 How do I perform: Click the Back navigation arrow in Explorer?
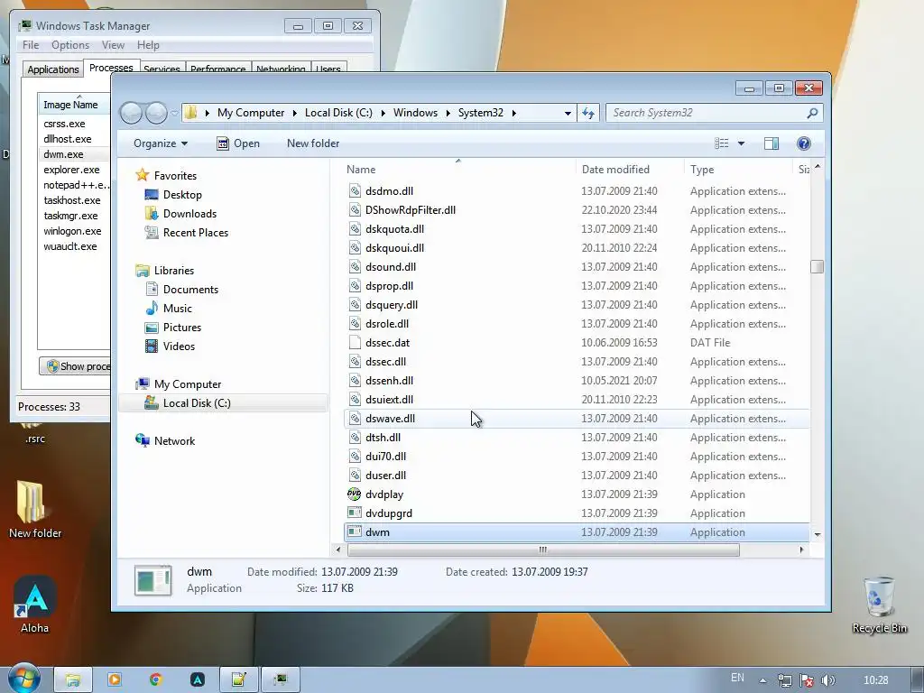point(132,113)
